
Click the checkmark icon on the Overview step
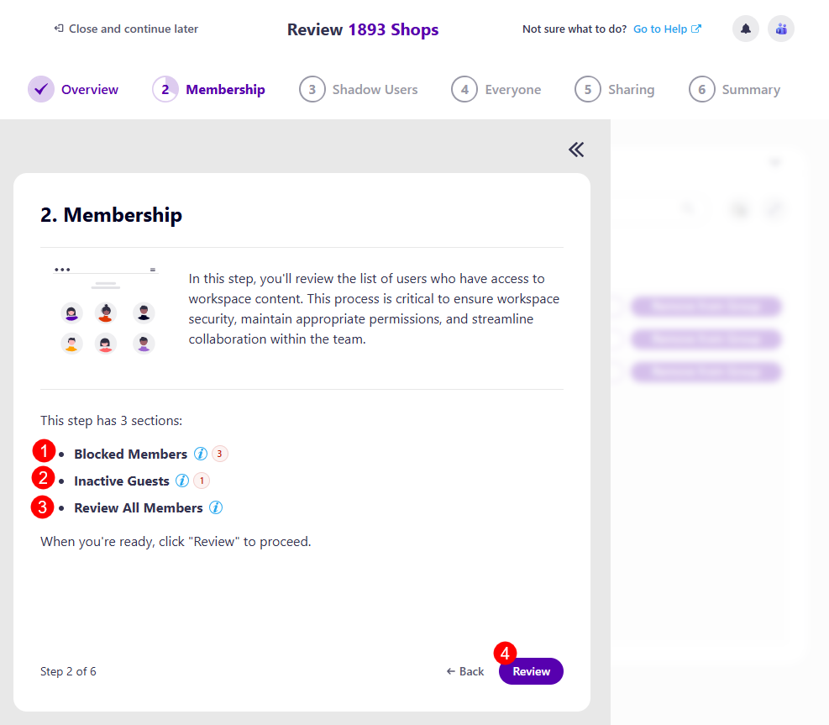[41, 88]
